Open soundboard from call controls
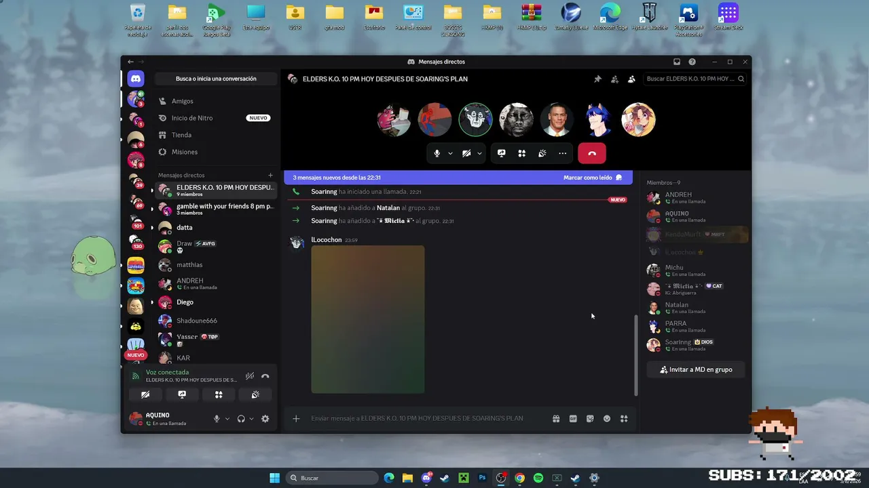 click(542, 153)
